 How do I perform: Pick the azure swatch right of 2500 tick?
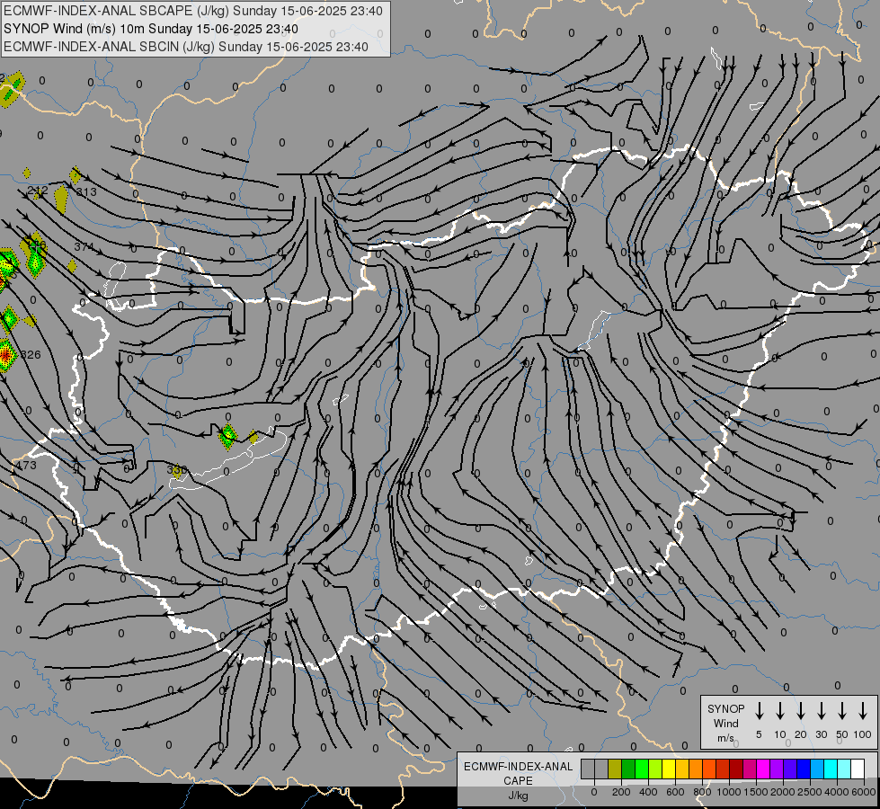pos(817,769)
